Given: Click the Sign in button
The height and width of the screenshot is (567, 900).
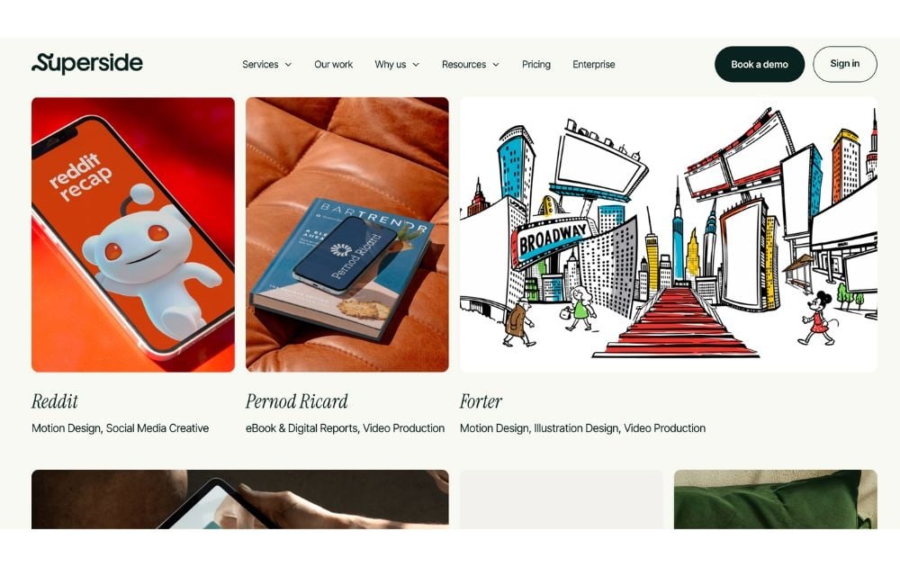Looking at the screenshot, I should [x=845, y=64].
